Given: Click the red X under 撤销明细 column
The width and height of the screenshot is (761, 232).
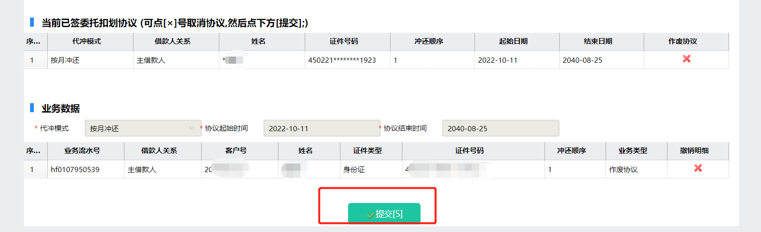Looking at the screenshot, I should coord(698,168).
